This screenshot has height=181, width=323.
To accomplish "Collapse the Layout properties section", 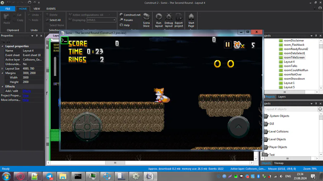I will click(x=3, y=46).
